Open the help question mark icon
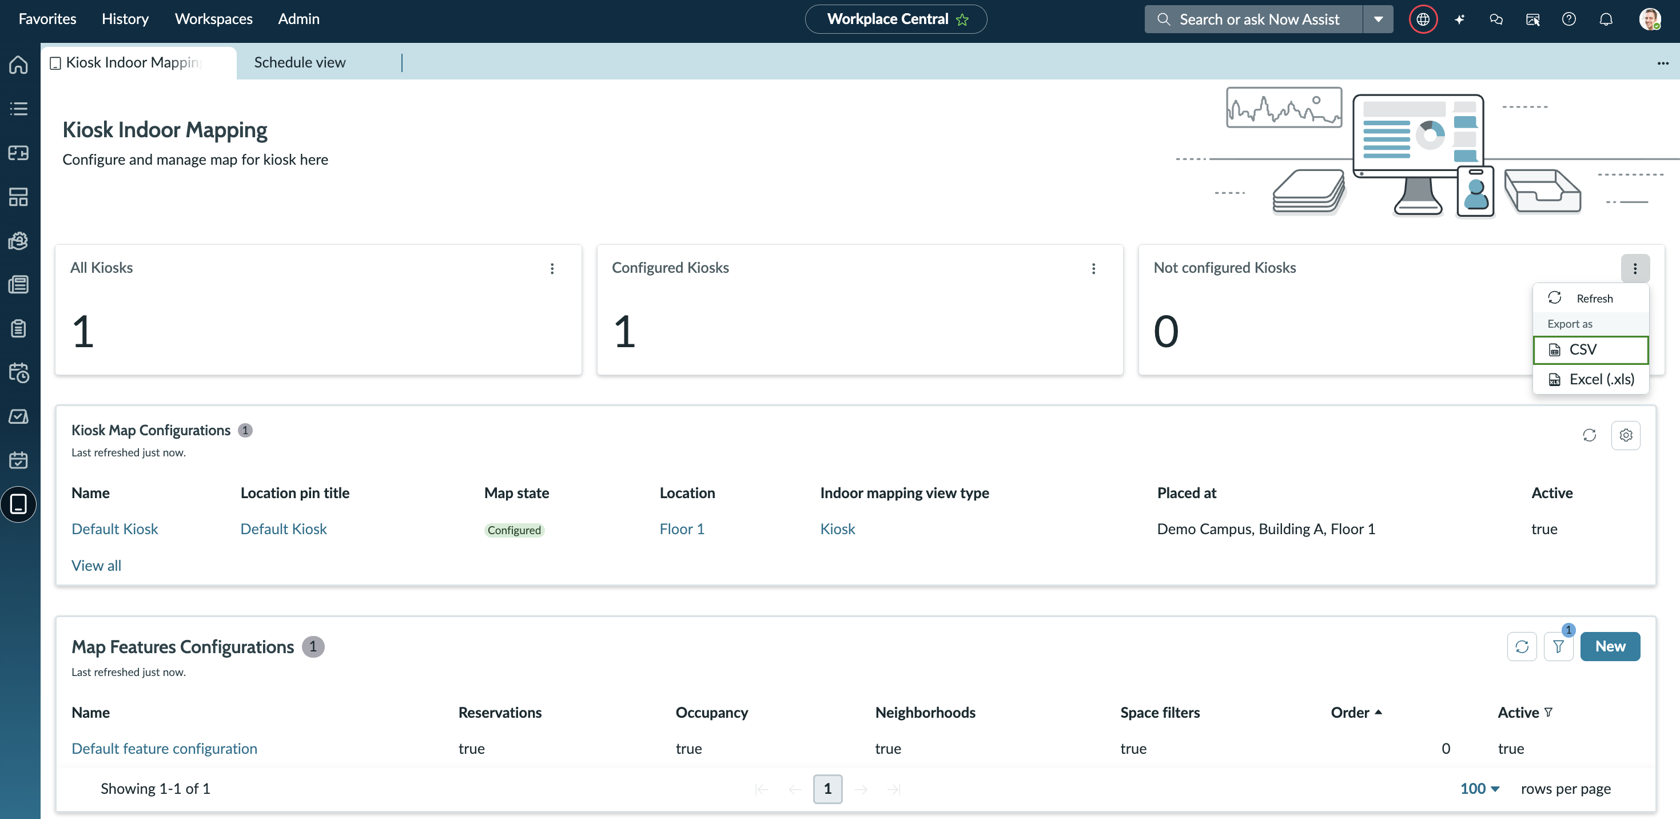1680x819 pixels. [x=1569, y=19]
